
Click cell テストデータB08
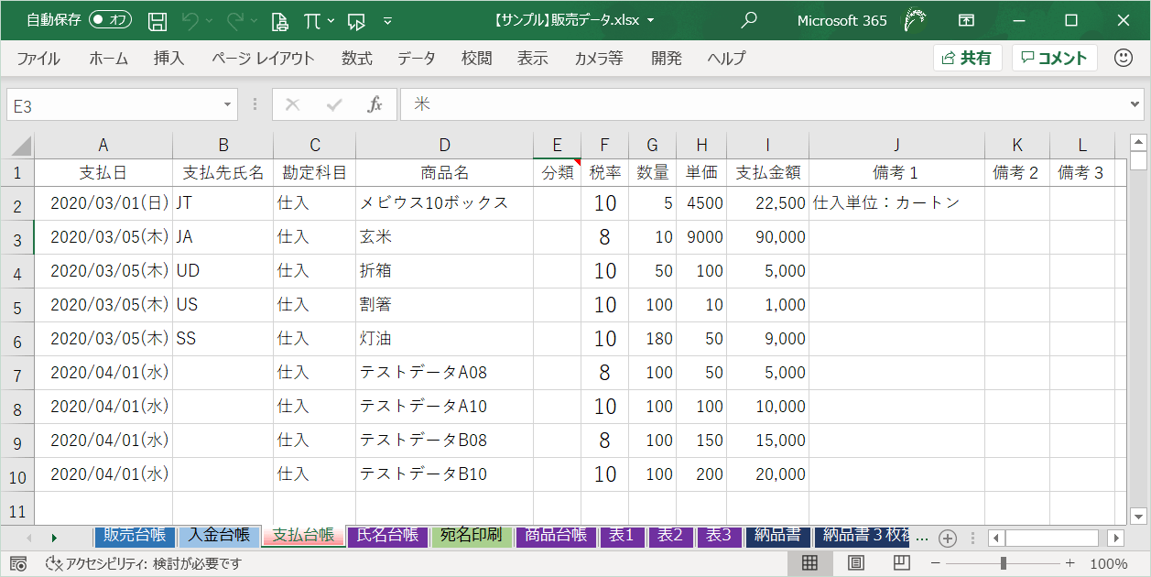445,441
